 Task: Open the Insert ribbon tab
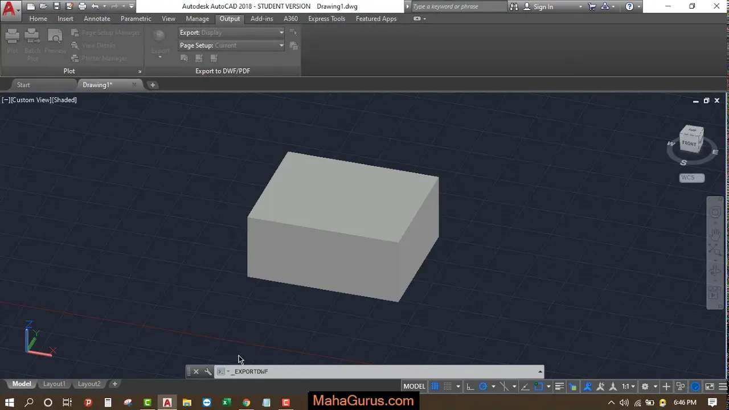click(65, 19)
